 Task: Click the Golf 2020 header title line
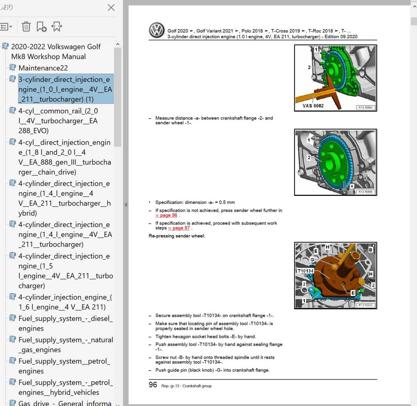click(x=259, y=31)
